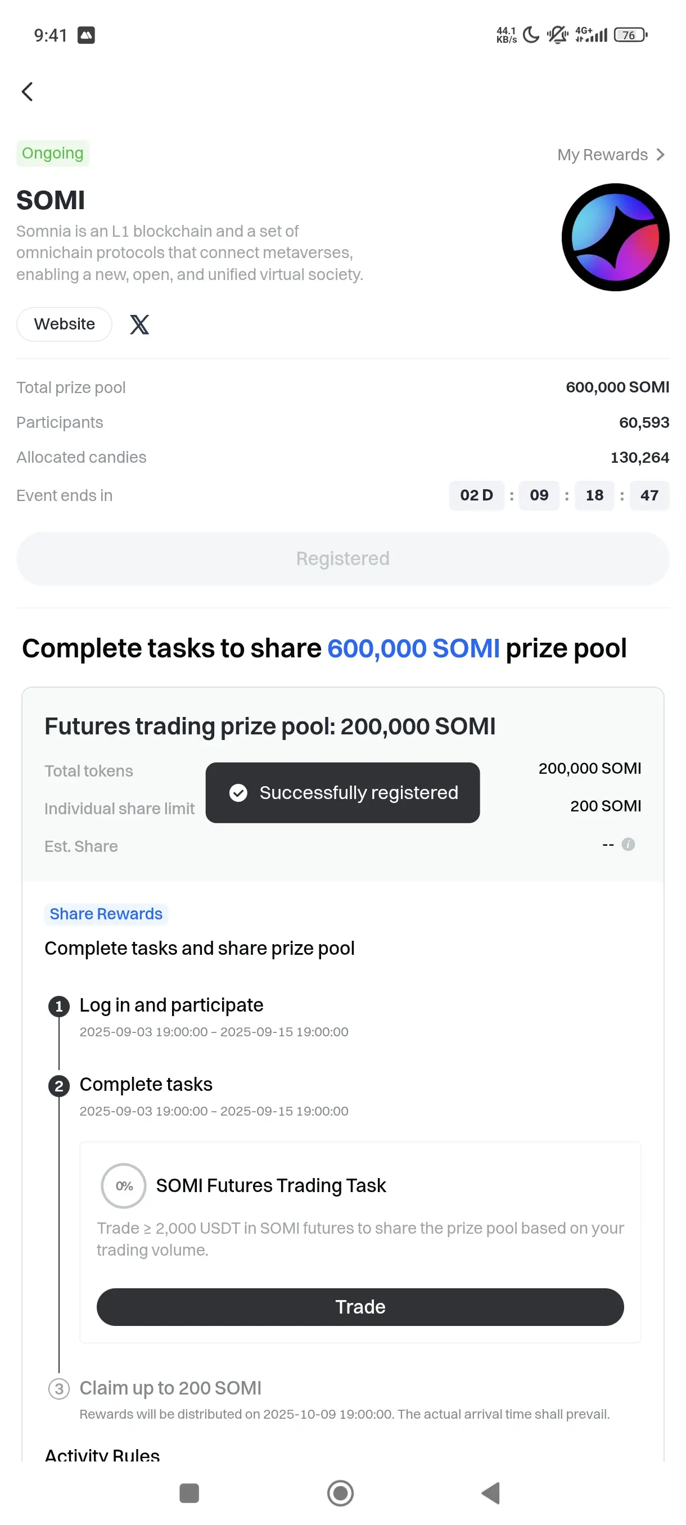The image size is (686, 1525).
Task: Tap the SOMI Futures Trading Task title
Action: click(270, 1186)
